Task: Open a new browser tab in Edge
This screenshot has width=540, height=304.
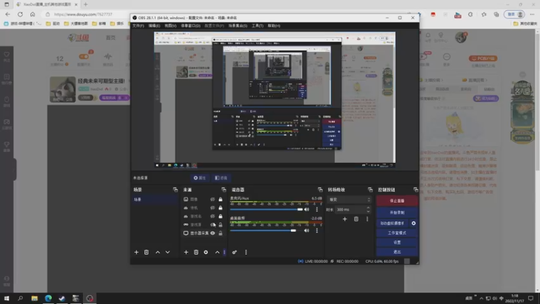Action: pos(86,5)
